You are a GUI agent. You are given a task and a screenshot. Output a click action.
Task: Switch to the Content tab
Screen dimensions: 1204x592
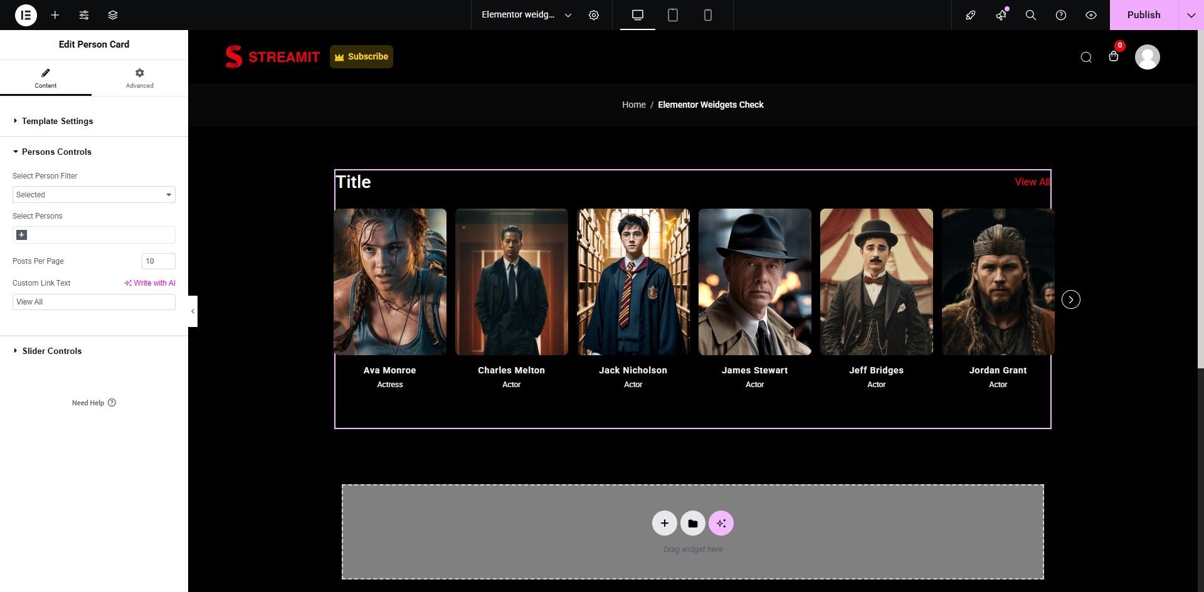point(46,78)
